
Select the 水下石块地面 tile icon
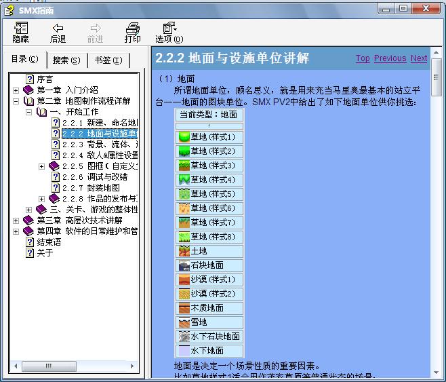(x=184, y=336)
